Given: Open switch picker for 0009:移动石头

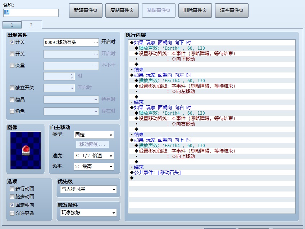Looking at the screenshot, I should [x=96, y=42].
